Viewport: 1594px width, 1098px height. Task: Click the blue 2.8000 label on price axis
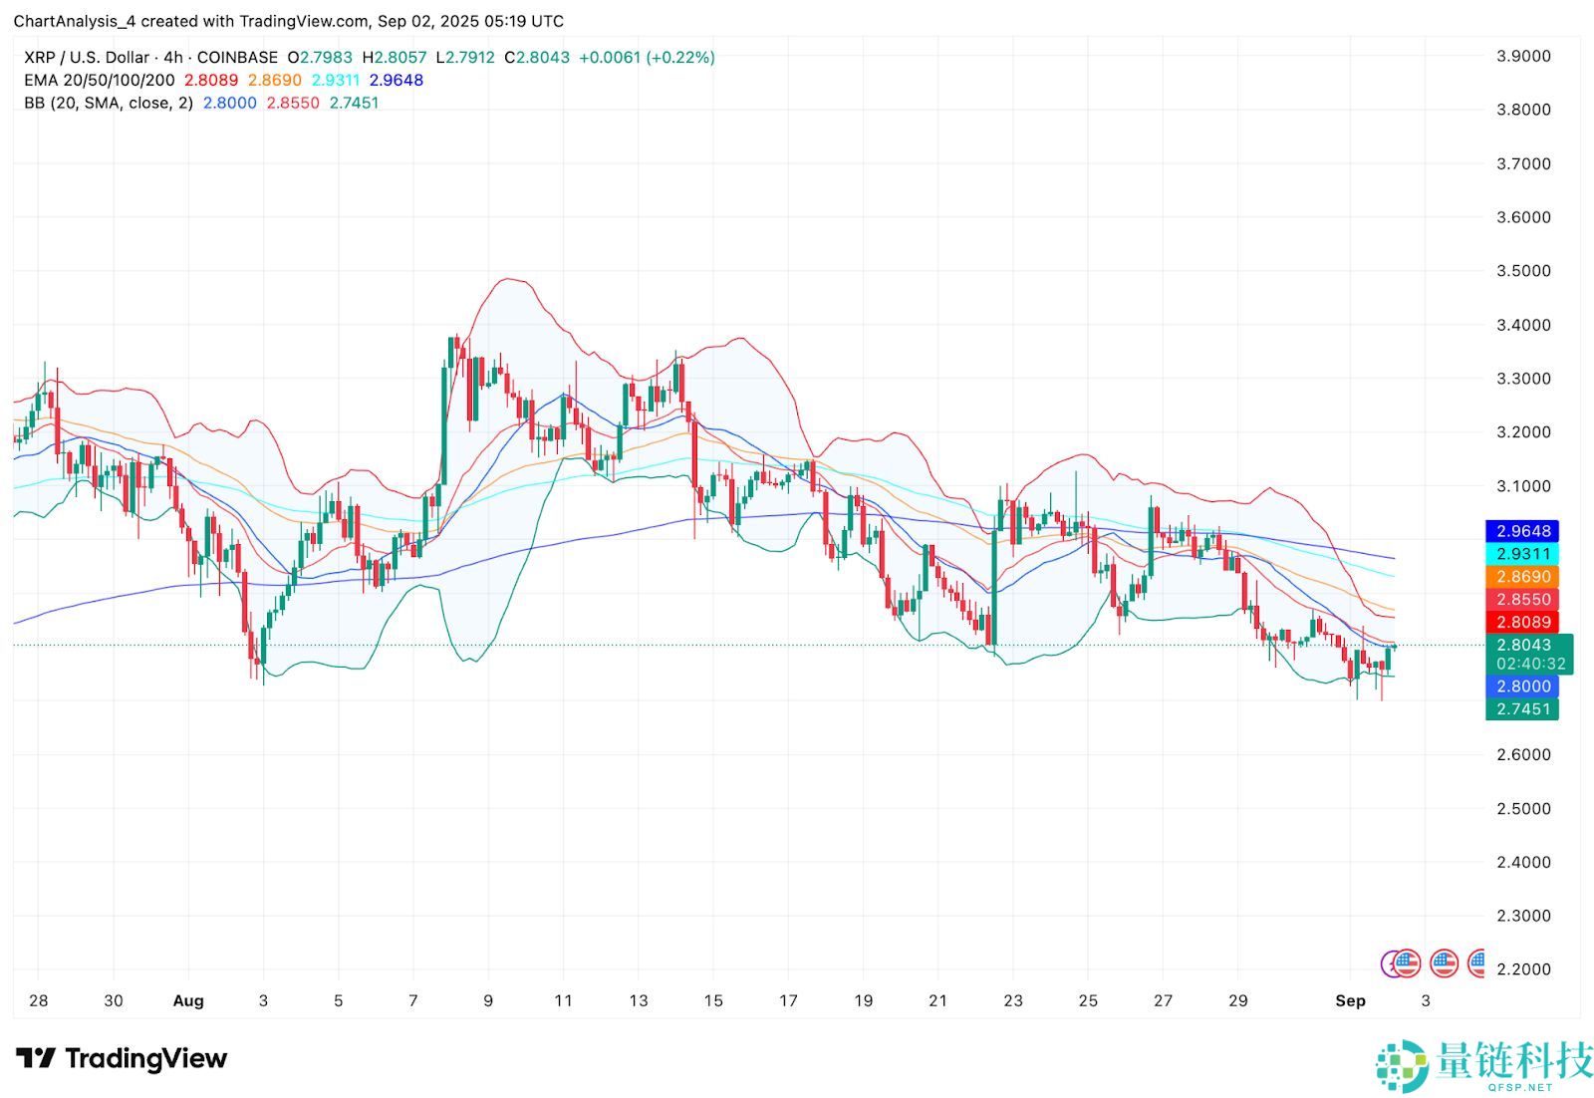coord(1521,686)
